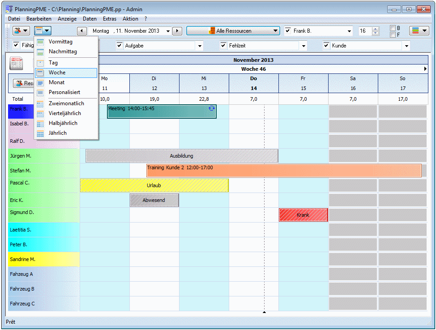Screen dimensions: 436x330
Task: Click the resource filter people icon
Action: click(17, 30)
